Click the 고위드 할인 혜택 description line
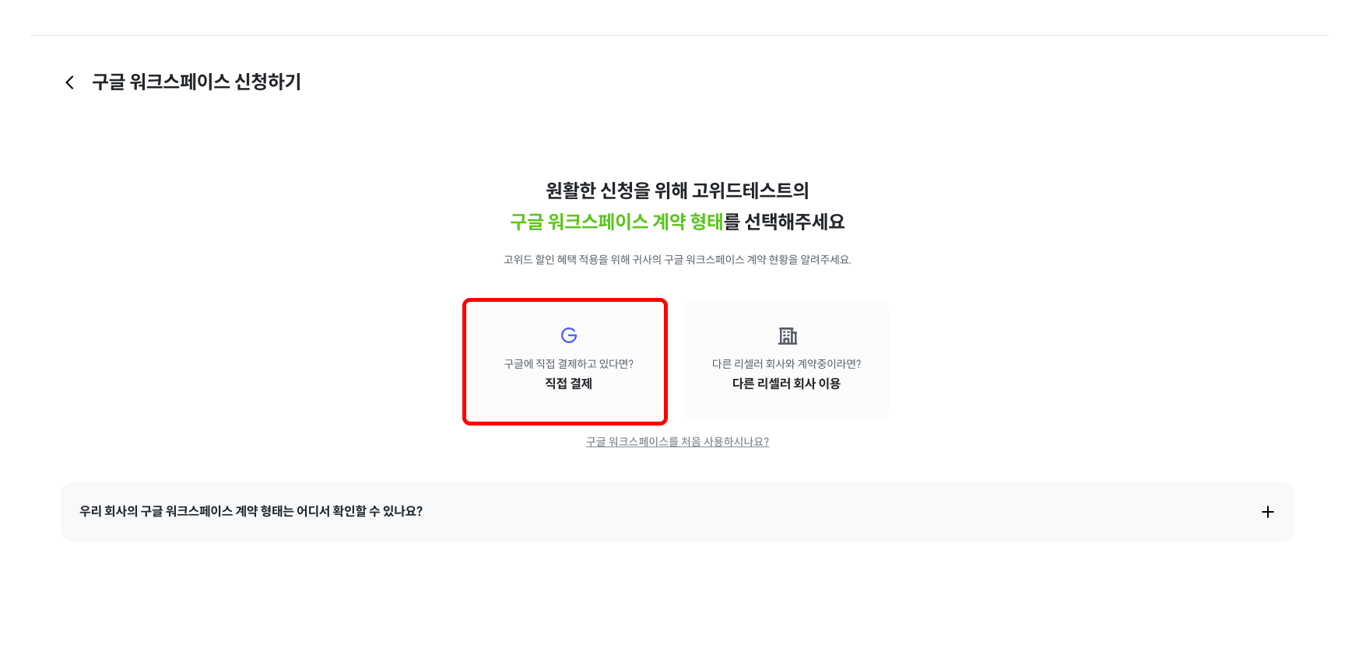Screen dimensions: 1359x669 pyautogui.click(x=677, y=260)
